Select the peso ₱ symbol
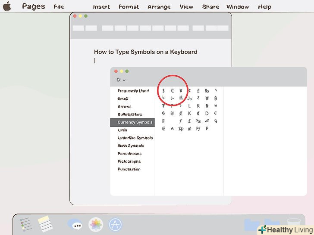This screenshot has width=314, height=235. click(207, 129)
